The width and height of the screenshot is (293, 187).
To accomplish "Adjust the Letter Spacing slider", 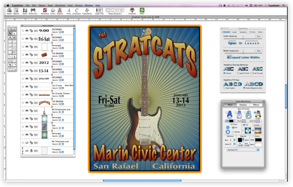I will (x=243, y=39).
